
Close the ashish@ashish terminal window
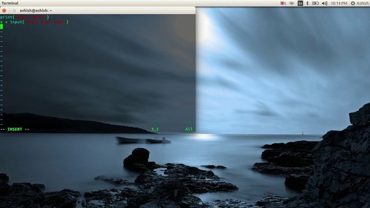pyautogui.click(x=4, y=10)
